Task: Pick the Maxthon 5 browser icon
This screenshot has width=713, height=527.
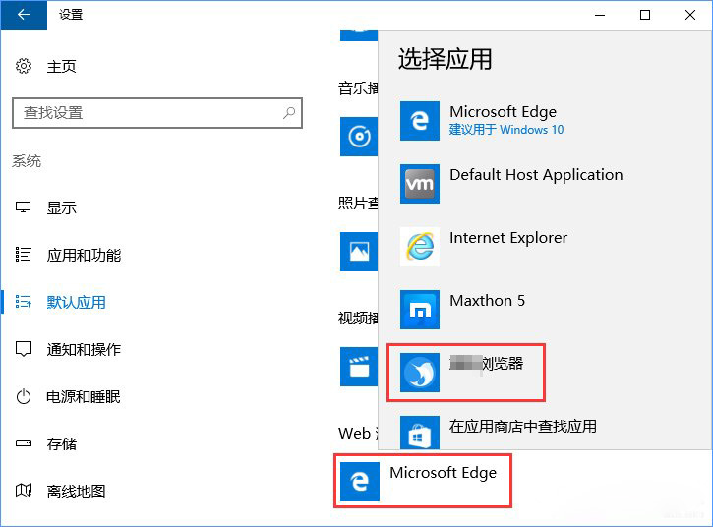Action: (420, 310)
